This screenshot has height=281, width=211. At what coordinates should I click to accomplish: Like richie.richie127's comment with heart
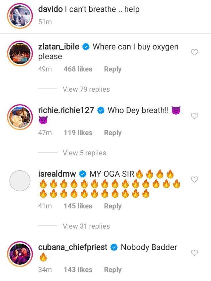(x=194, y=116)
